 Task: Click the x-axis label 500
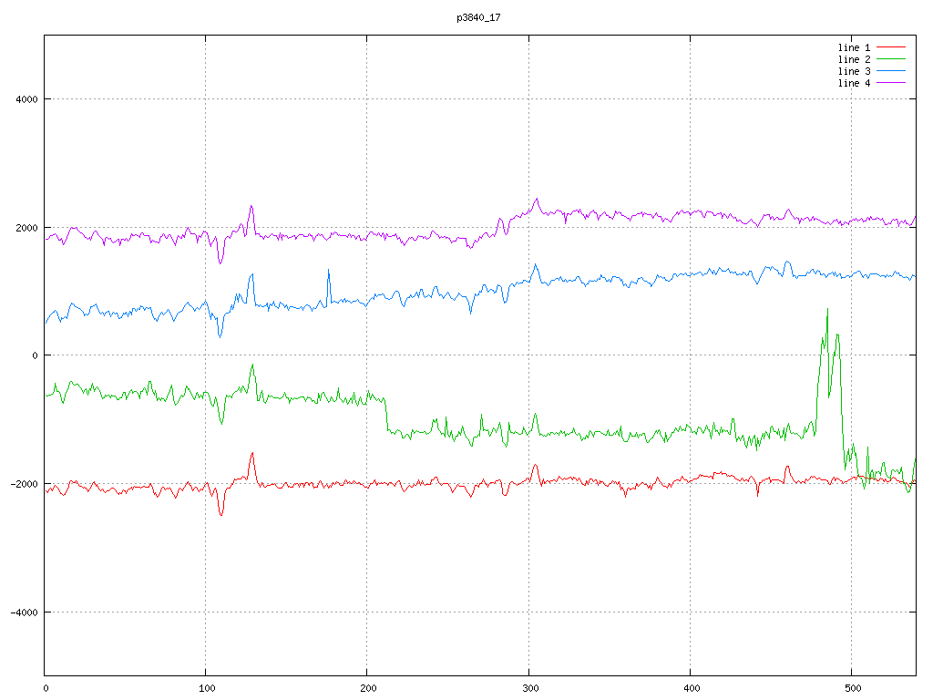click(x=853, y=689)
